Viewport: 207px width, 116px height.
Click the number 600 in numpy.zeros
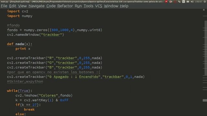pos(55,30)
